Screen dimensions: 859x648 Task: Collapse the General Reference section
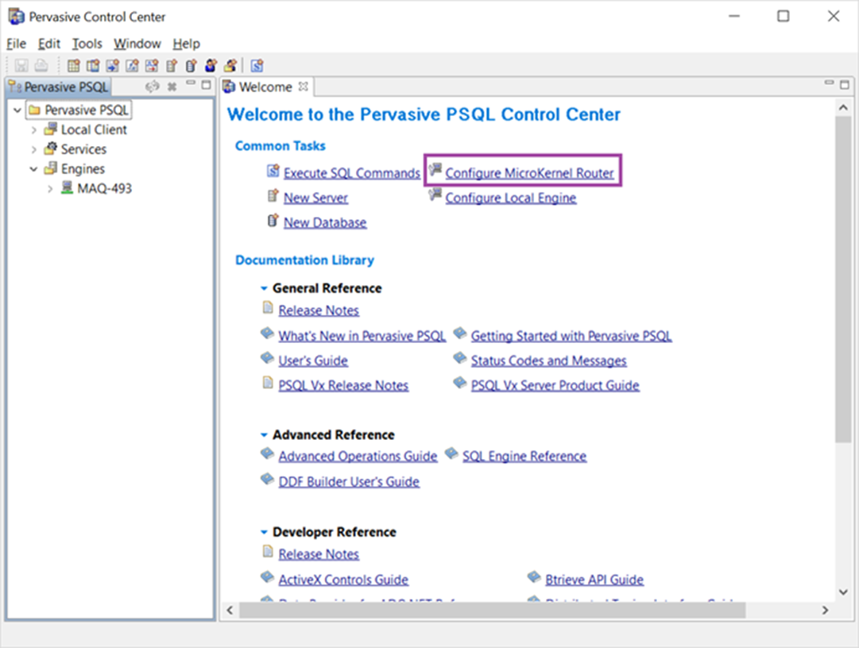click(264, 288)
